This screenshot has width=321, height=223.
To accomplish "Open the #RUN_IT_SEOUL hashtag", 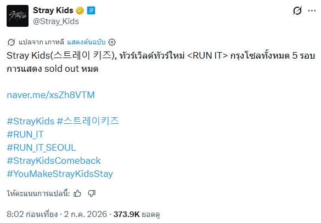I will (x=41, y=147).
